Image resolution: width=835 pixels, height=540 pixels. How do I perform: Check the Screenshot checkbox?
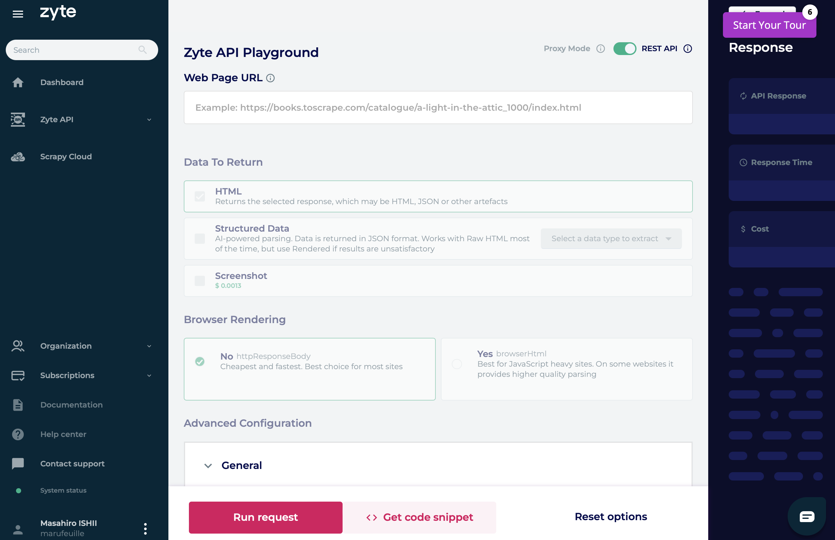[200, 281]
